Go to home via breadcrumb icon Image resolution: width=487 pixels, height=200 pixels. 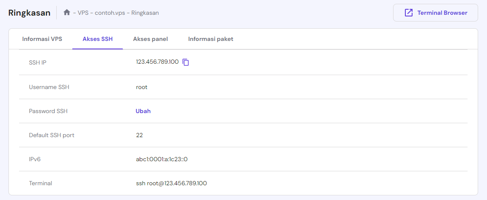67,13
